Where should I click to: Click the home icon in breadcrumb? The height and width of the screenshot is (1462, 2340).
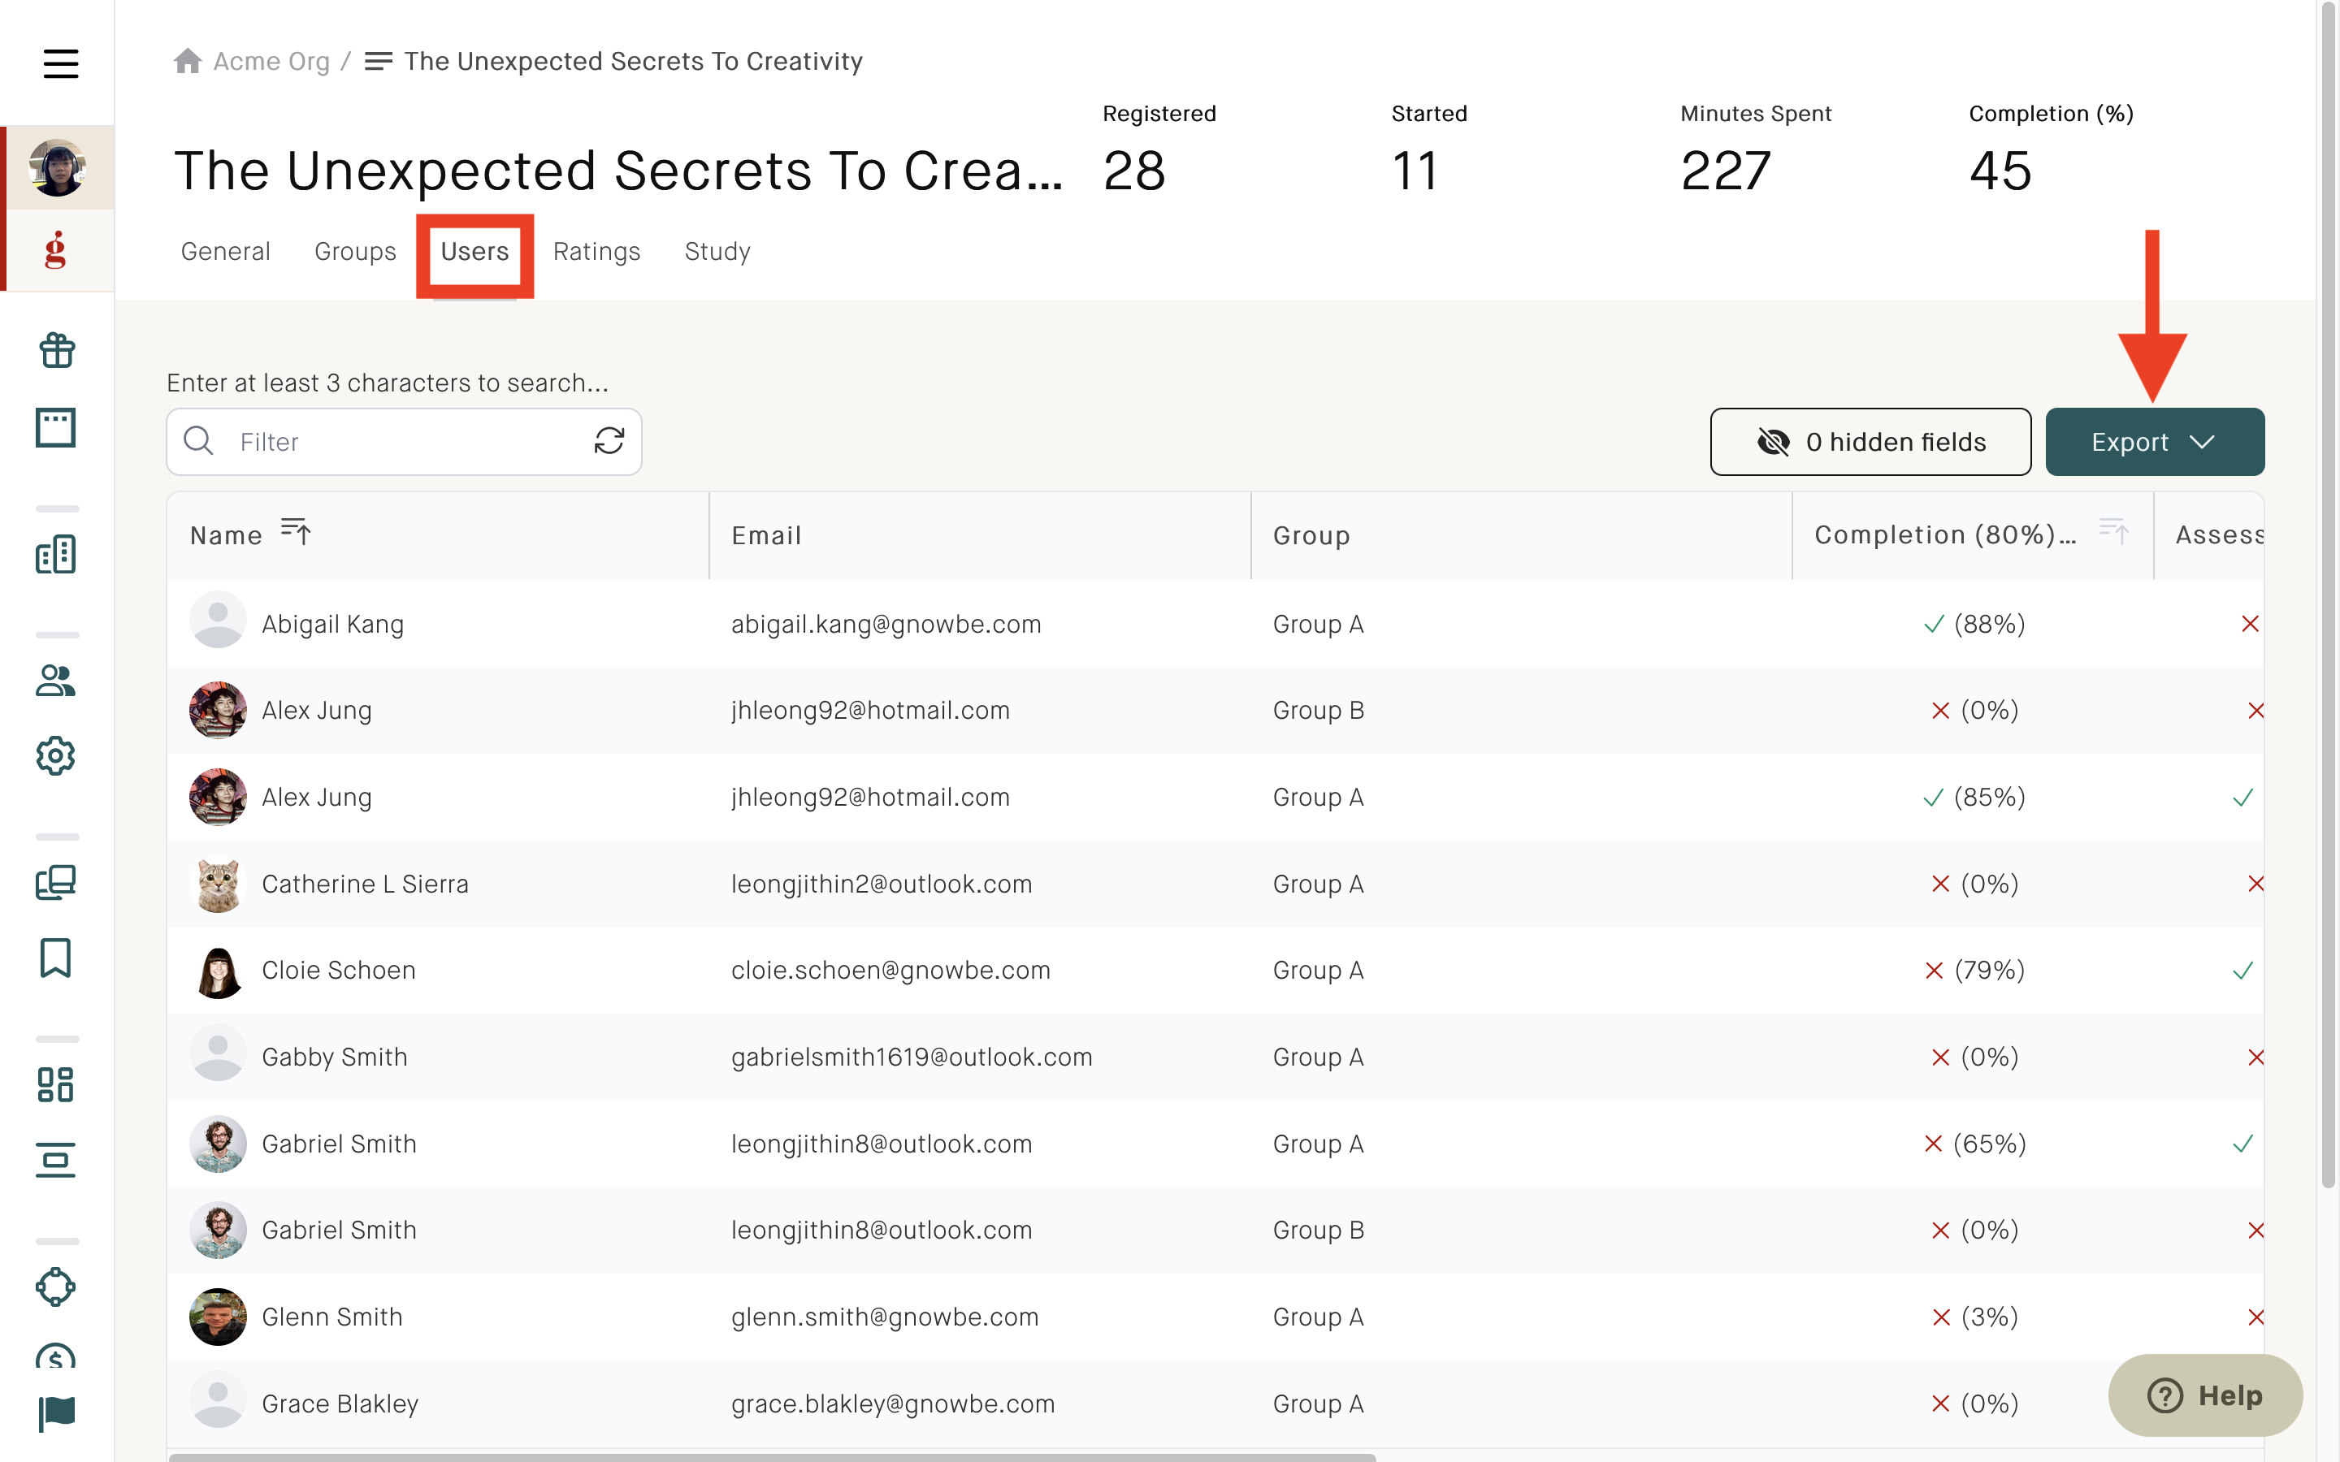pos(188,61)
